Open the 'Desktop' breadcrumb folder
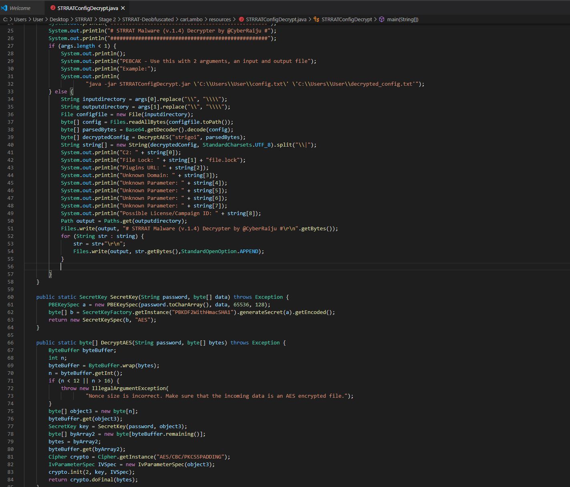 (59, 19)
